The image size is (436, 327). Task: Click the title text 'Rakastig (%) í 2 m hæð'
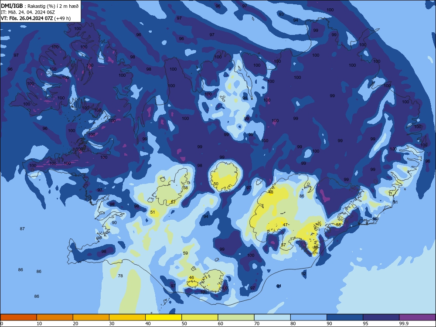click(x=53, y=6)
